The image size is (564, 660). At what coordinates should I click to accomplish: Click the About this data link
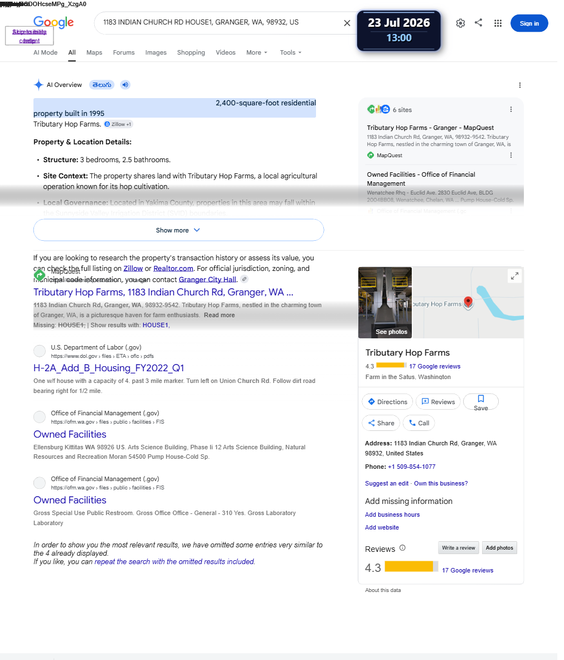click(x=383, y=590)
